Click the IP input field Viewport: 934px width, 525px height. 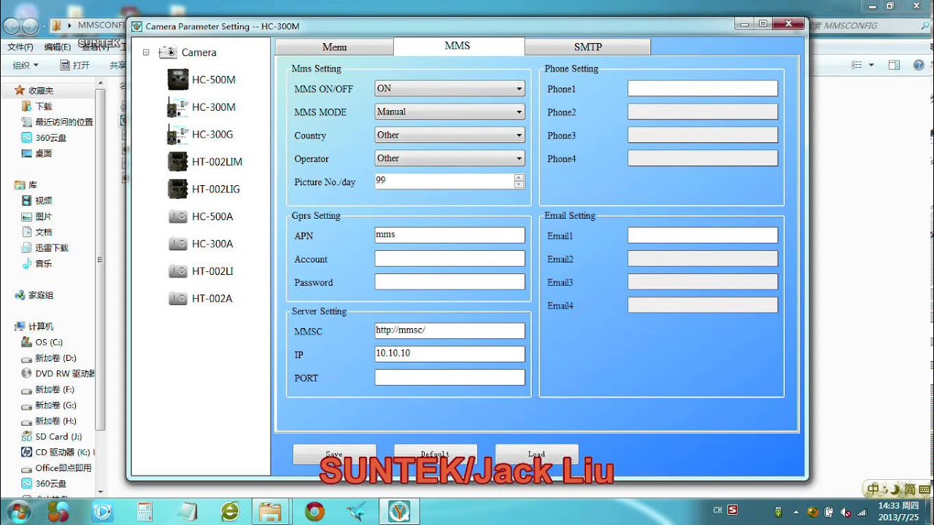click(449, 354)
